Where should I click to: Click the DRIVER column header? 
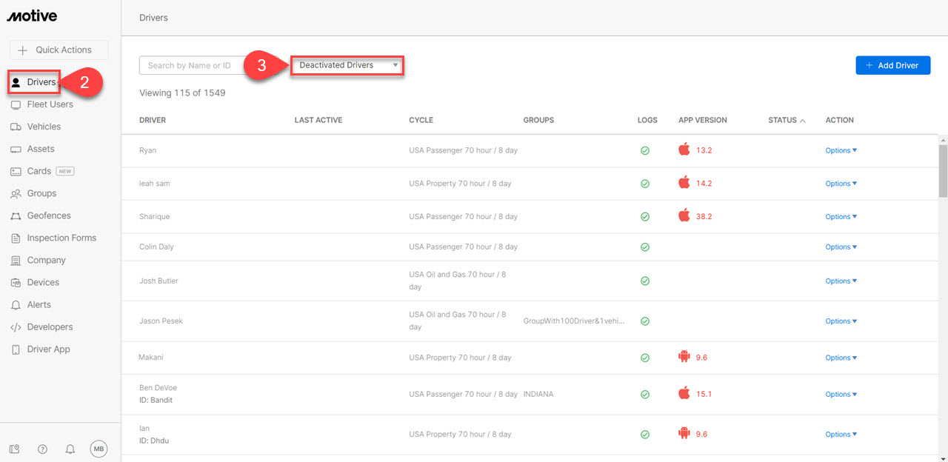[x=153, y=120]
